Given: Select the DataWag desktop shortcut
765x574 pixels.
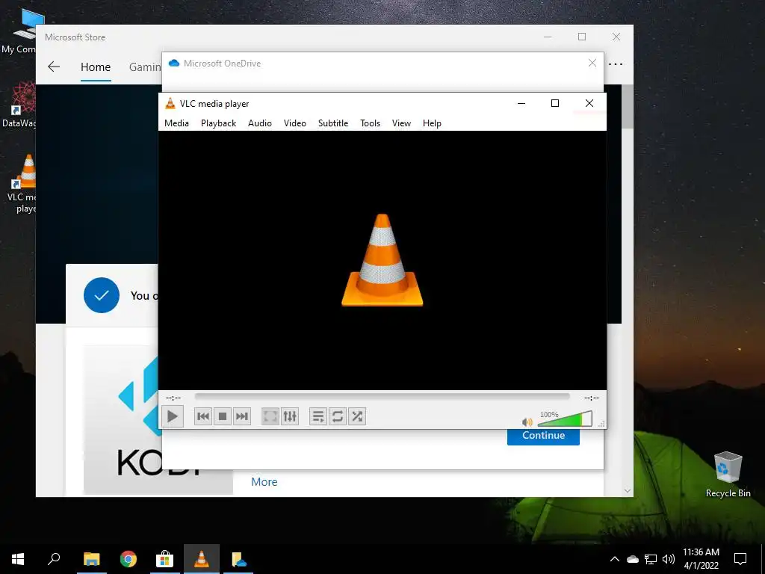Looking at the screenshot, I should click(x=19, y=105).
